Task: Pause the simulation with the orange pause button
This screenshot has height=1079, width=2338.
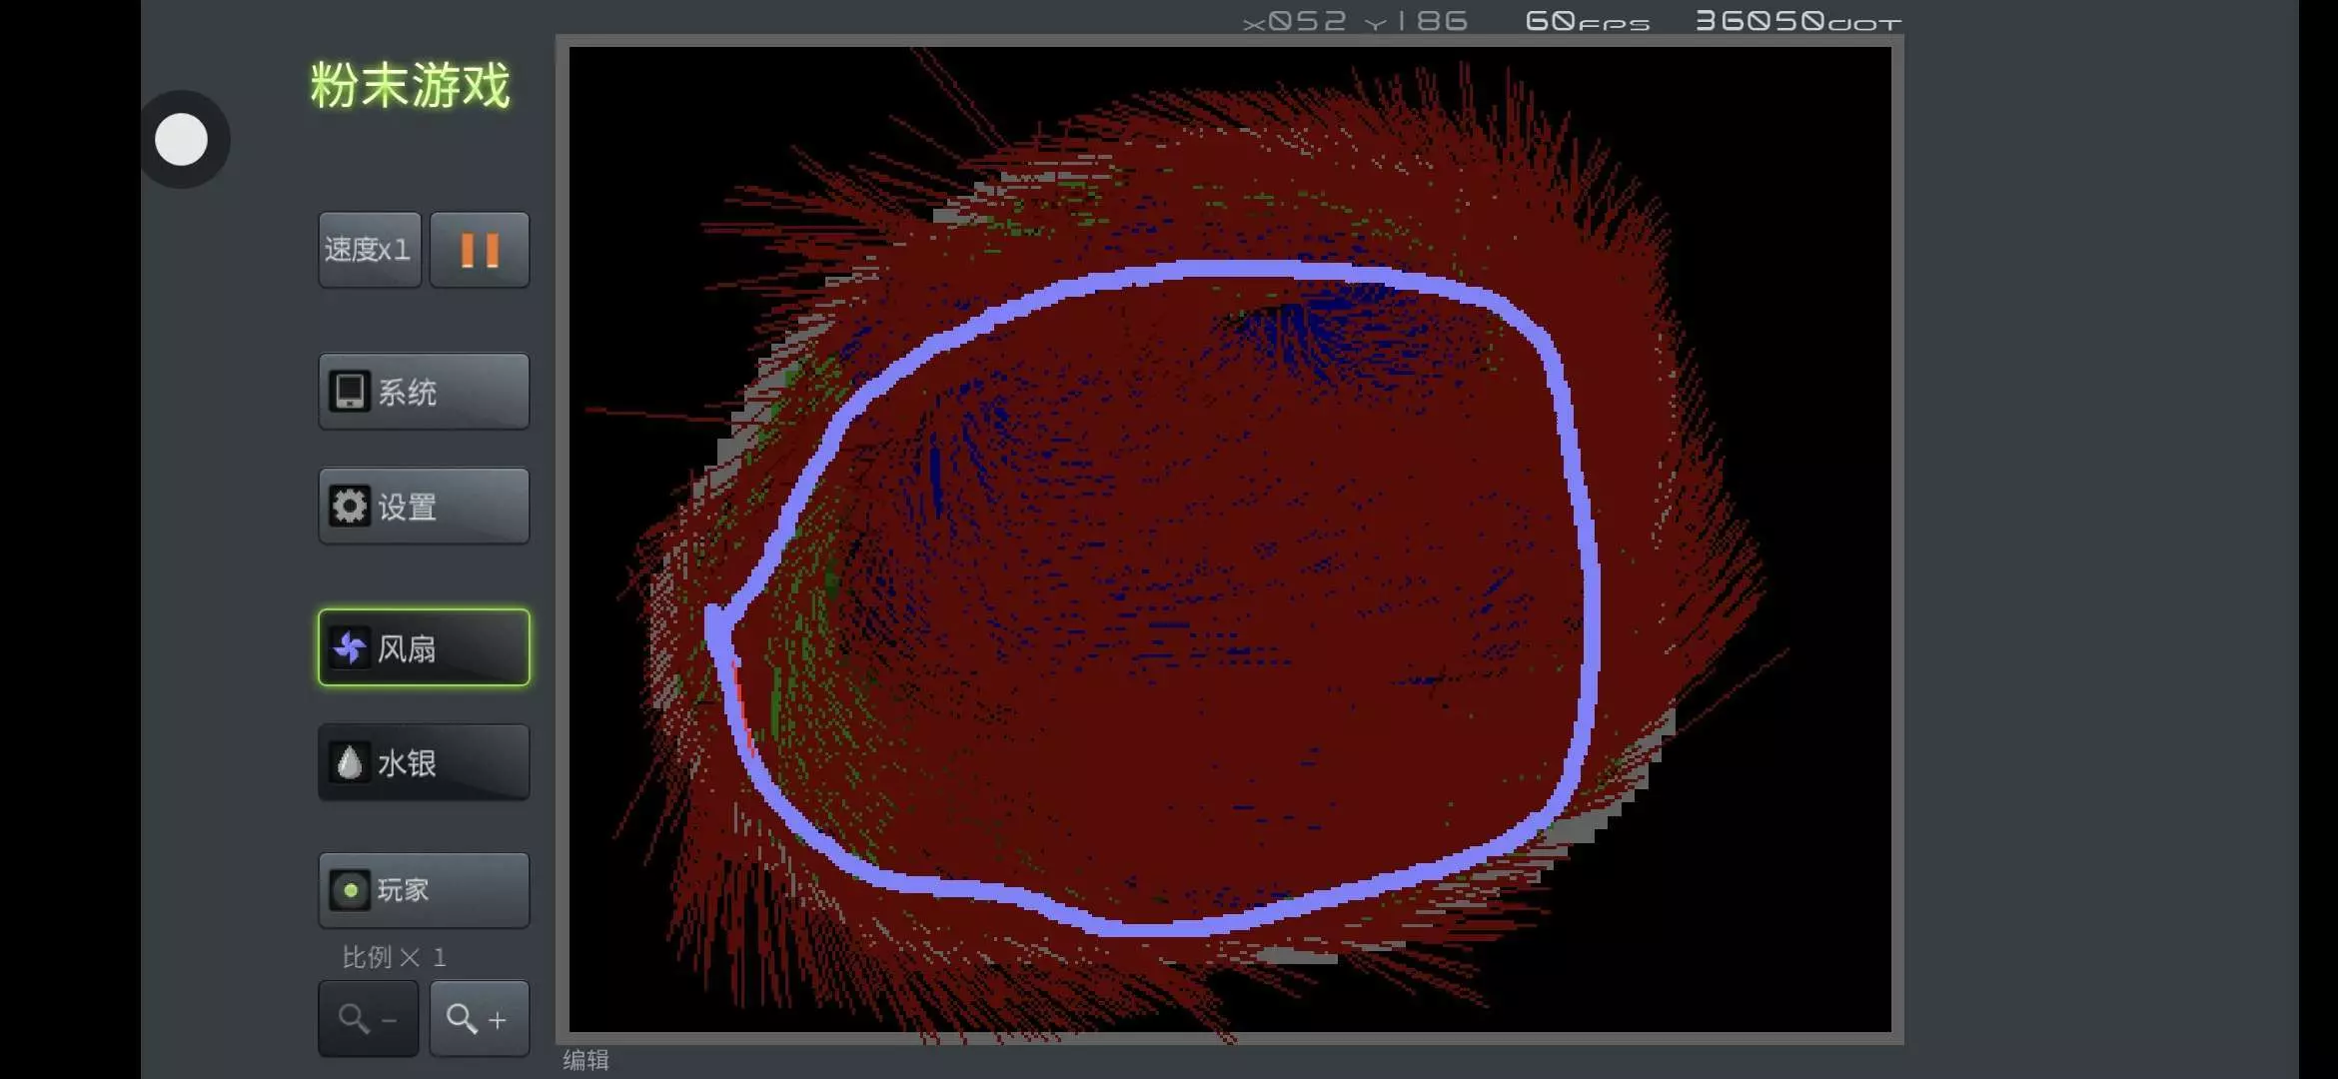Action: [x=480, y=250]
